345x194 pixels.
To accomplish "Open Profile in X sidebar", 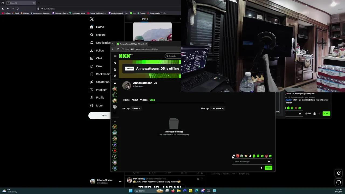I will pyautogui.click(x=97, y=98).
